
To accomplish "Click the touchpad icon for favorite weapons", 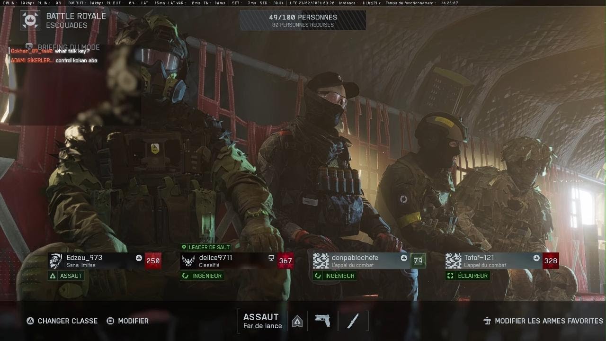I will [487, 321].
